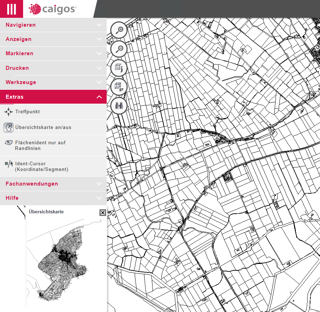Image resolution: width=320 pixels, height=312 pixels.
Task: Select the object info identify tool
Action: click(119, 68)
